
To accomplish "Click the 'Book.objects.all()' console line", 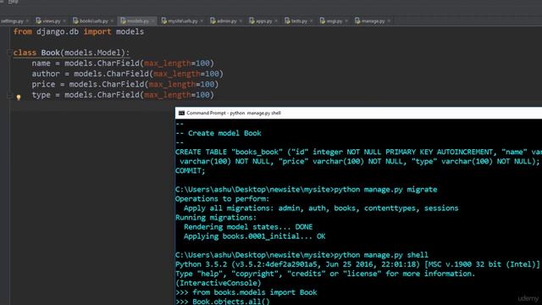I will pos(223,302).
